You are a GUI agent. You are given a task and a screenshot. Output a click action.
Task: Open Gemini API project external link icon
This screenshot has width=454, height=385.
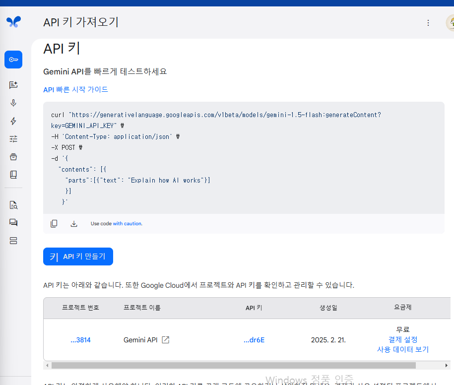(166, 340)
